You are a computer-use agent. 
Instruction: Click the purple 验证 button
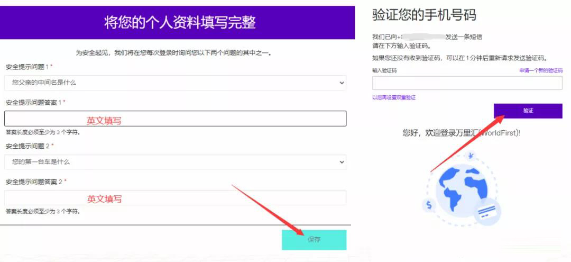(528, 111)
